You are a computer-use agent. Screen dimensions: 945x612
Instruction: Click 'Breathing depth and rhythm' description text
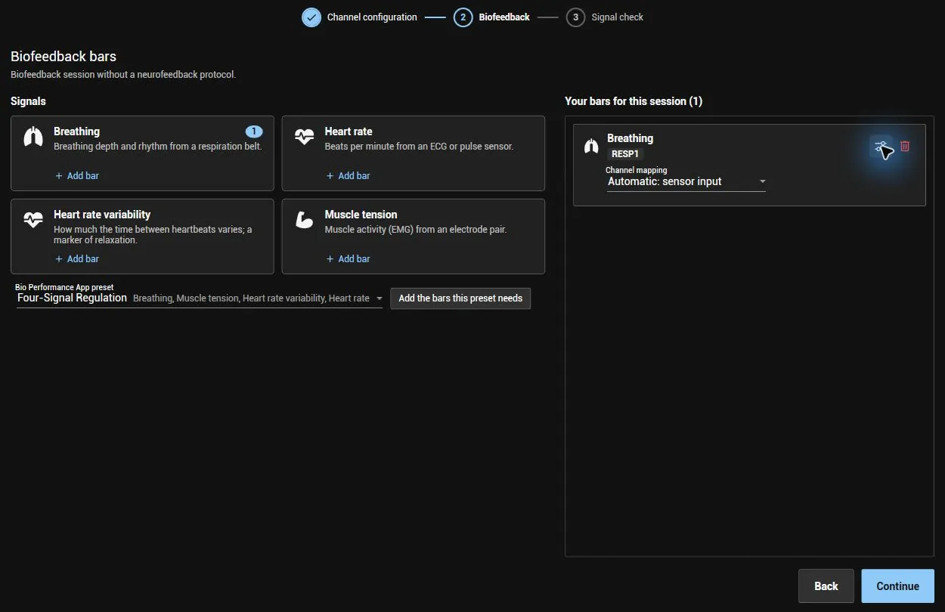[158, 147]
